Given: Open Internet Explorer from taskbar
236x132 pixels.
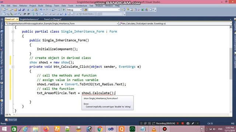Looking at the screenshot, I should click(x=25, y=129).
